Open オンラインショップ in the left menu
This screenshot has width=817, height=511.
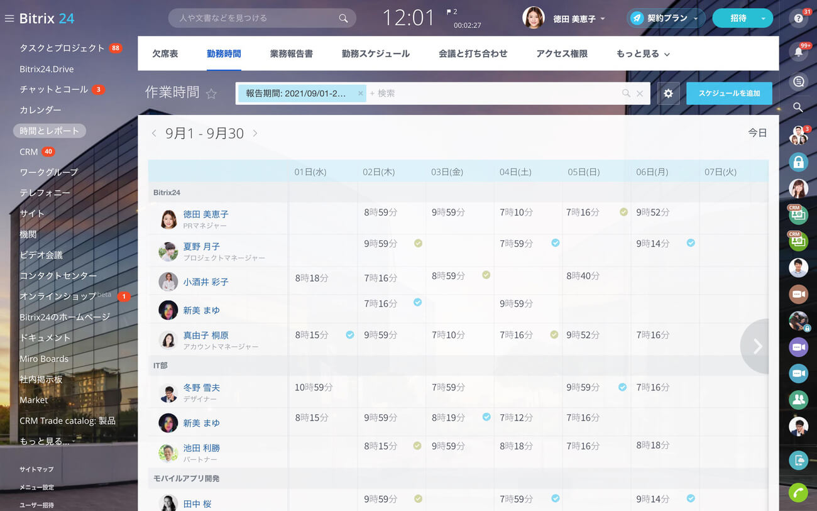58,296
